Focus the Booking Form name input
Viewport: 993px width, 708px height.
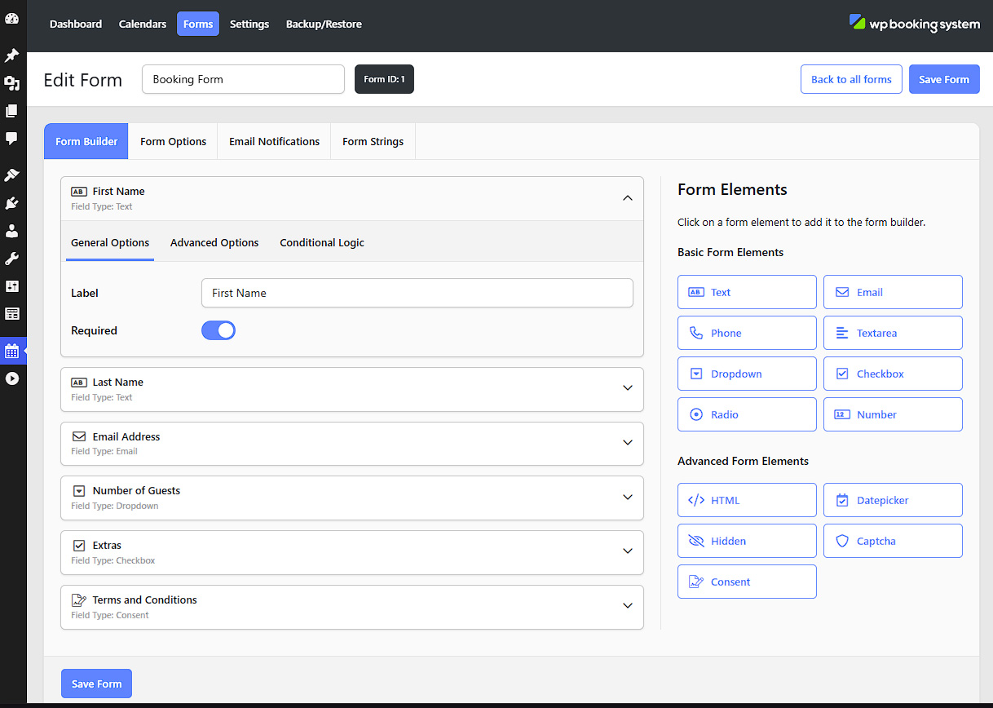pos(243,79)
